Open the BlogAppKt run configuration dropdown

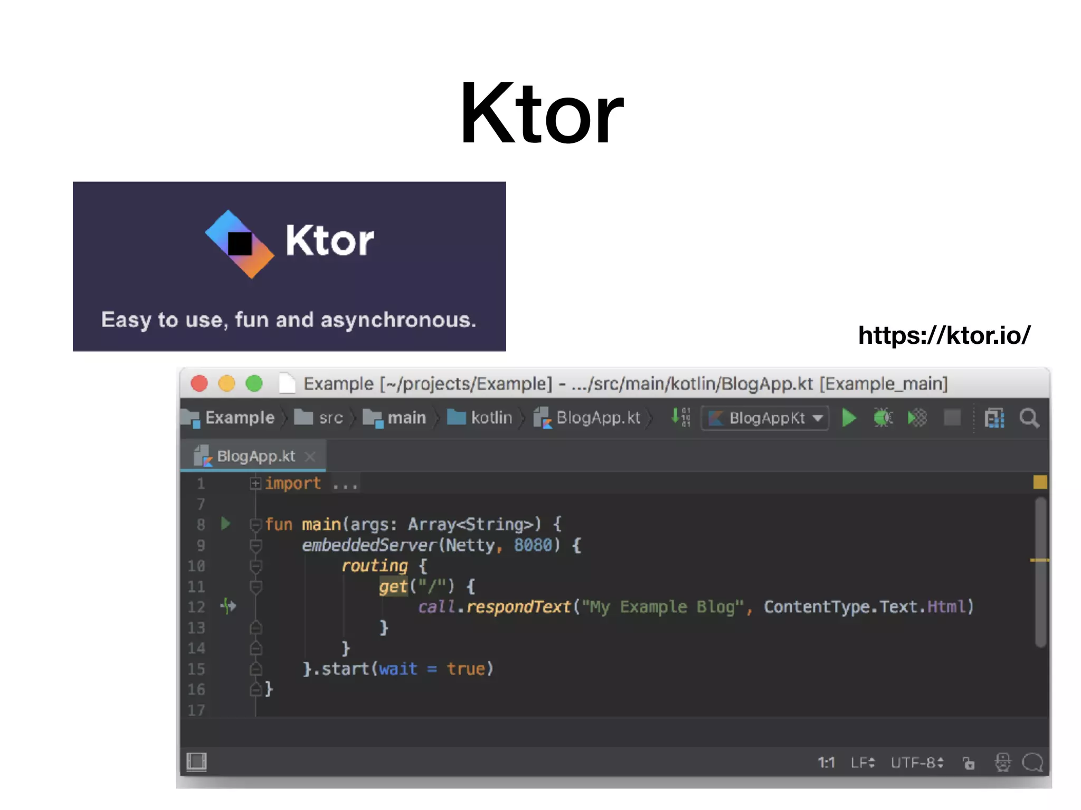pyautogui.click(x=765, y=418)
